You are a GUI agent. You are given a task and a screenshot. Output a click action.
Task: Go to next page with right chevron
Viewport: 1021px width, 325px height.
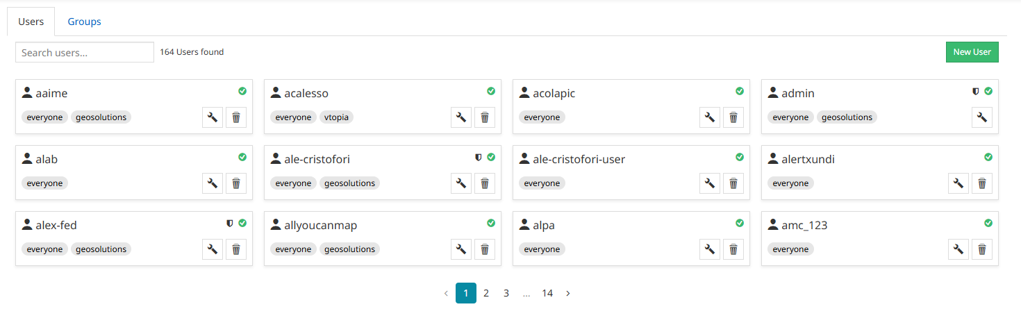[x=568, y=294]
